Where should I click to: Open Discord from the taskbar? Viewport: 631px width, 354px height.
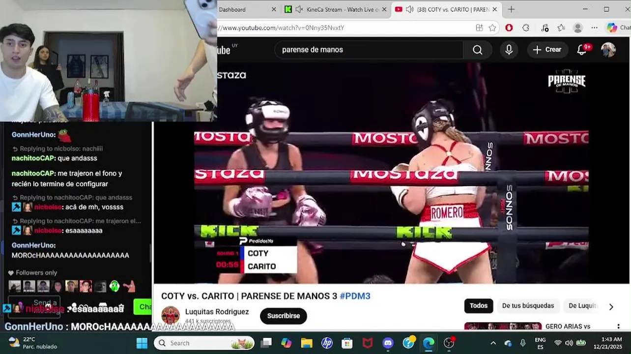pos(388,343)
